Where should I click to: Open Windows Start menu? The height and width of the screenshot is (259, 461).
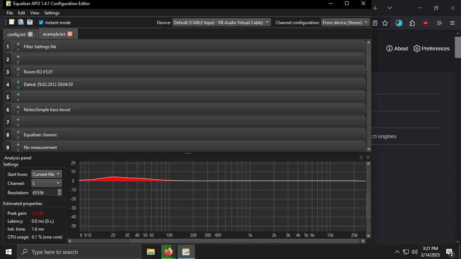tap(9, 252)
